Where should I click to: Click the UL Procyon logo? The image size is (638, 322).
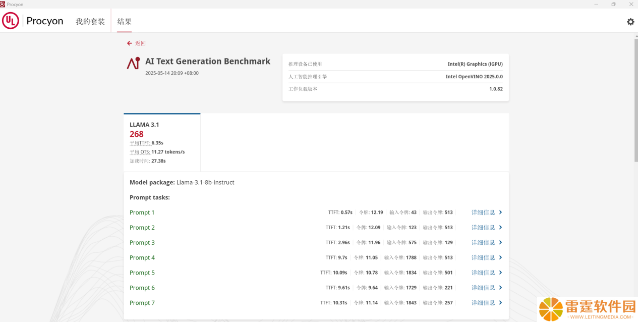coord(33,21)
